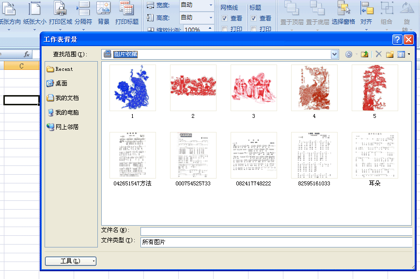
Task: Click the Delete X icon in dialog
Action: [x=378, y=54]
